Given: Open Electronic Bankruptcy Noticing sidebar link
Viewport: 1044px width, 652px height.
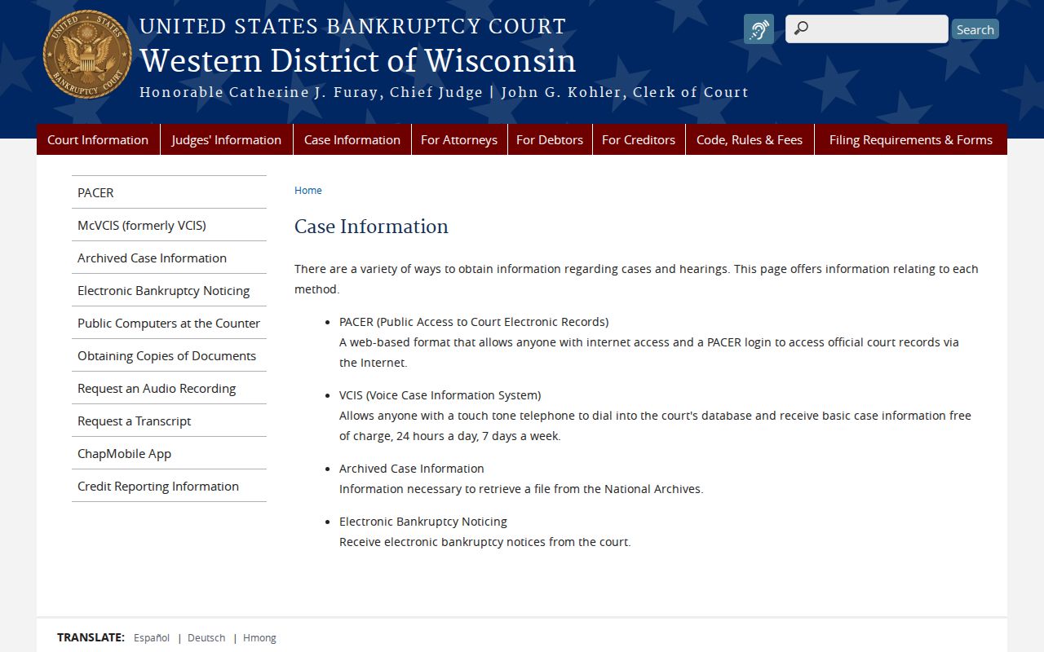Looking at the screenshot, I should 169,290.
